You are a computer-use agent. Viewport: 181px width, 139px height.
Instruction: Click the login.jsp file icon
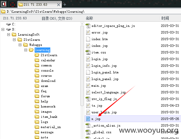[88, 59]
